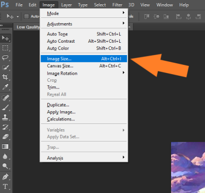
Task: Choose Apply Image menu item
Action: pyautogui.click(x=84, y=112)
